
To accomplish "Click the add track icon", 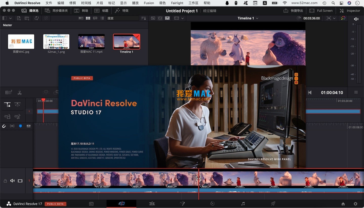I will tap(29, 126).
